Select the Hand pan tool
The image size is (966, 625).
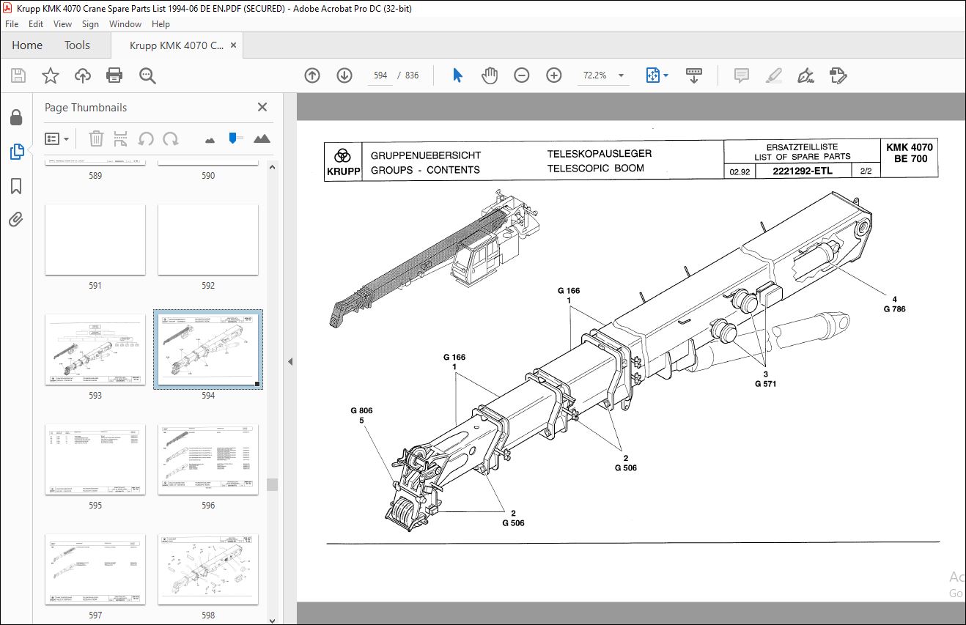(x=490, y=75)
